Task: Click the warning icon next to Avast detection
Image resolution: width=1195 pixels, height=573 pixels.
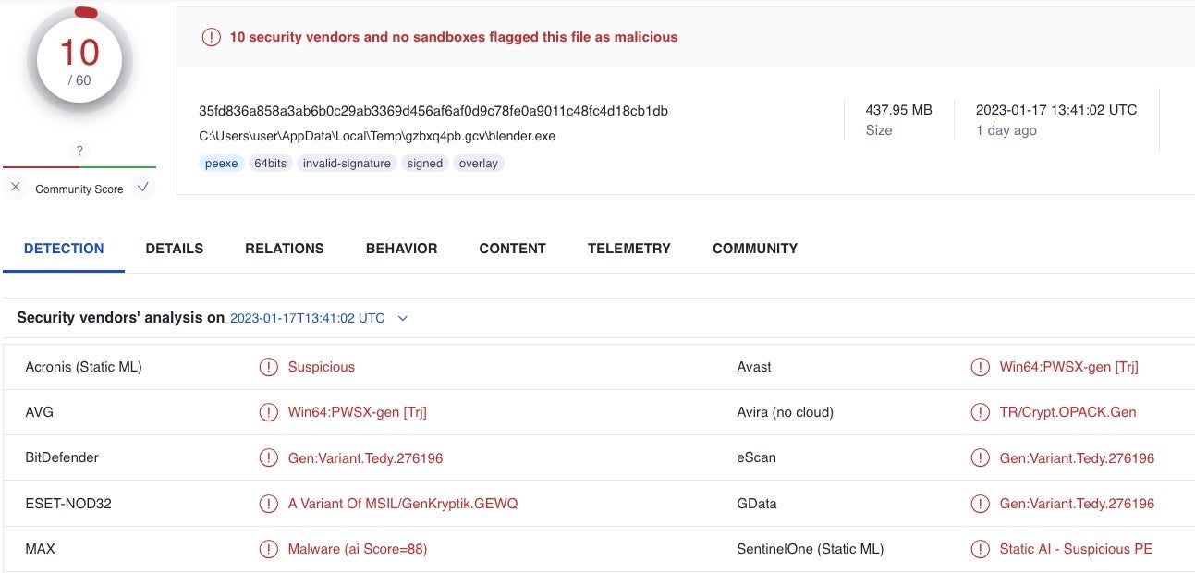Action: (x=980, y=367)
